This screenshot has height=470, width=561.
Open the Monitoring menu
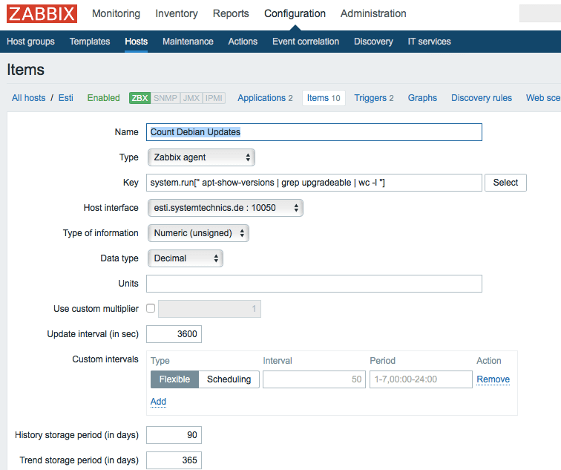pos(116,13)
